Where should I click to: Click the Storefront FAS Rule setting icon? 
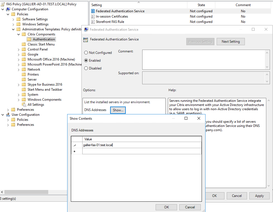[x=93, y=22]
